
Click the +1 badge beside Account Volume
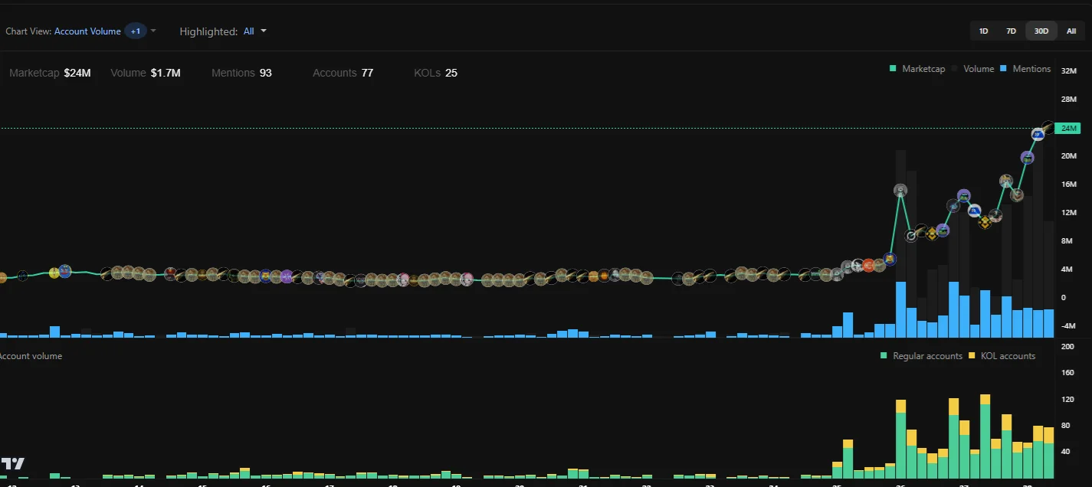tap(136, 31)
